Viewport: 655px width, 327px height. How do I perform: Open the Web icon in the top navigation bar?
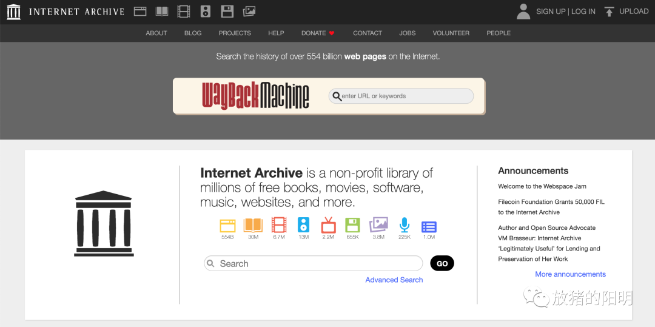coord(140,12)
